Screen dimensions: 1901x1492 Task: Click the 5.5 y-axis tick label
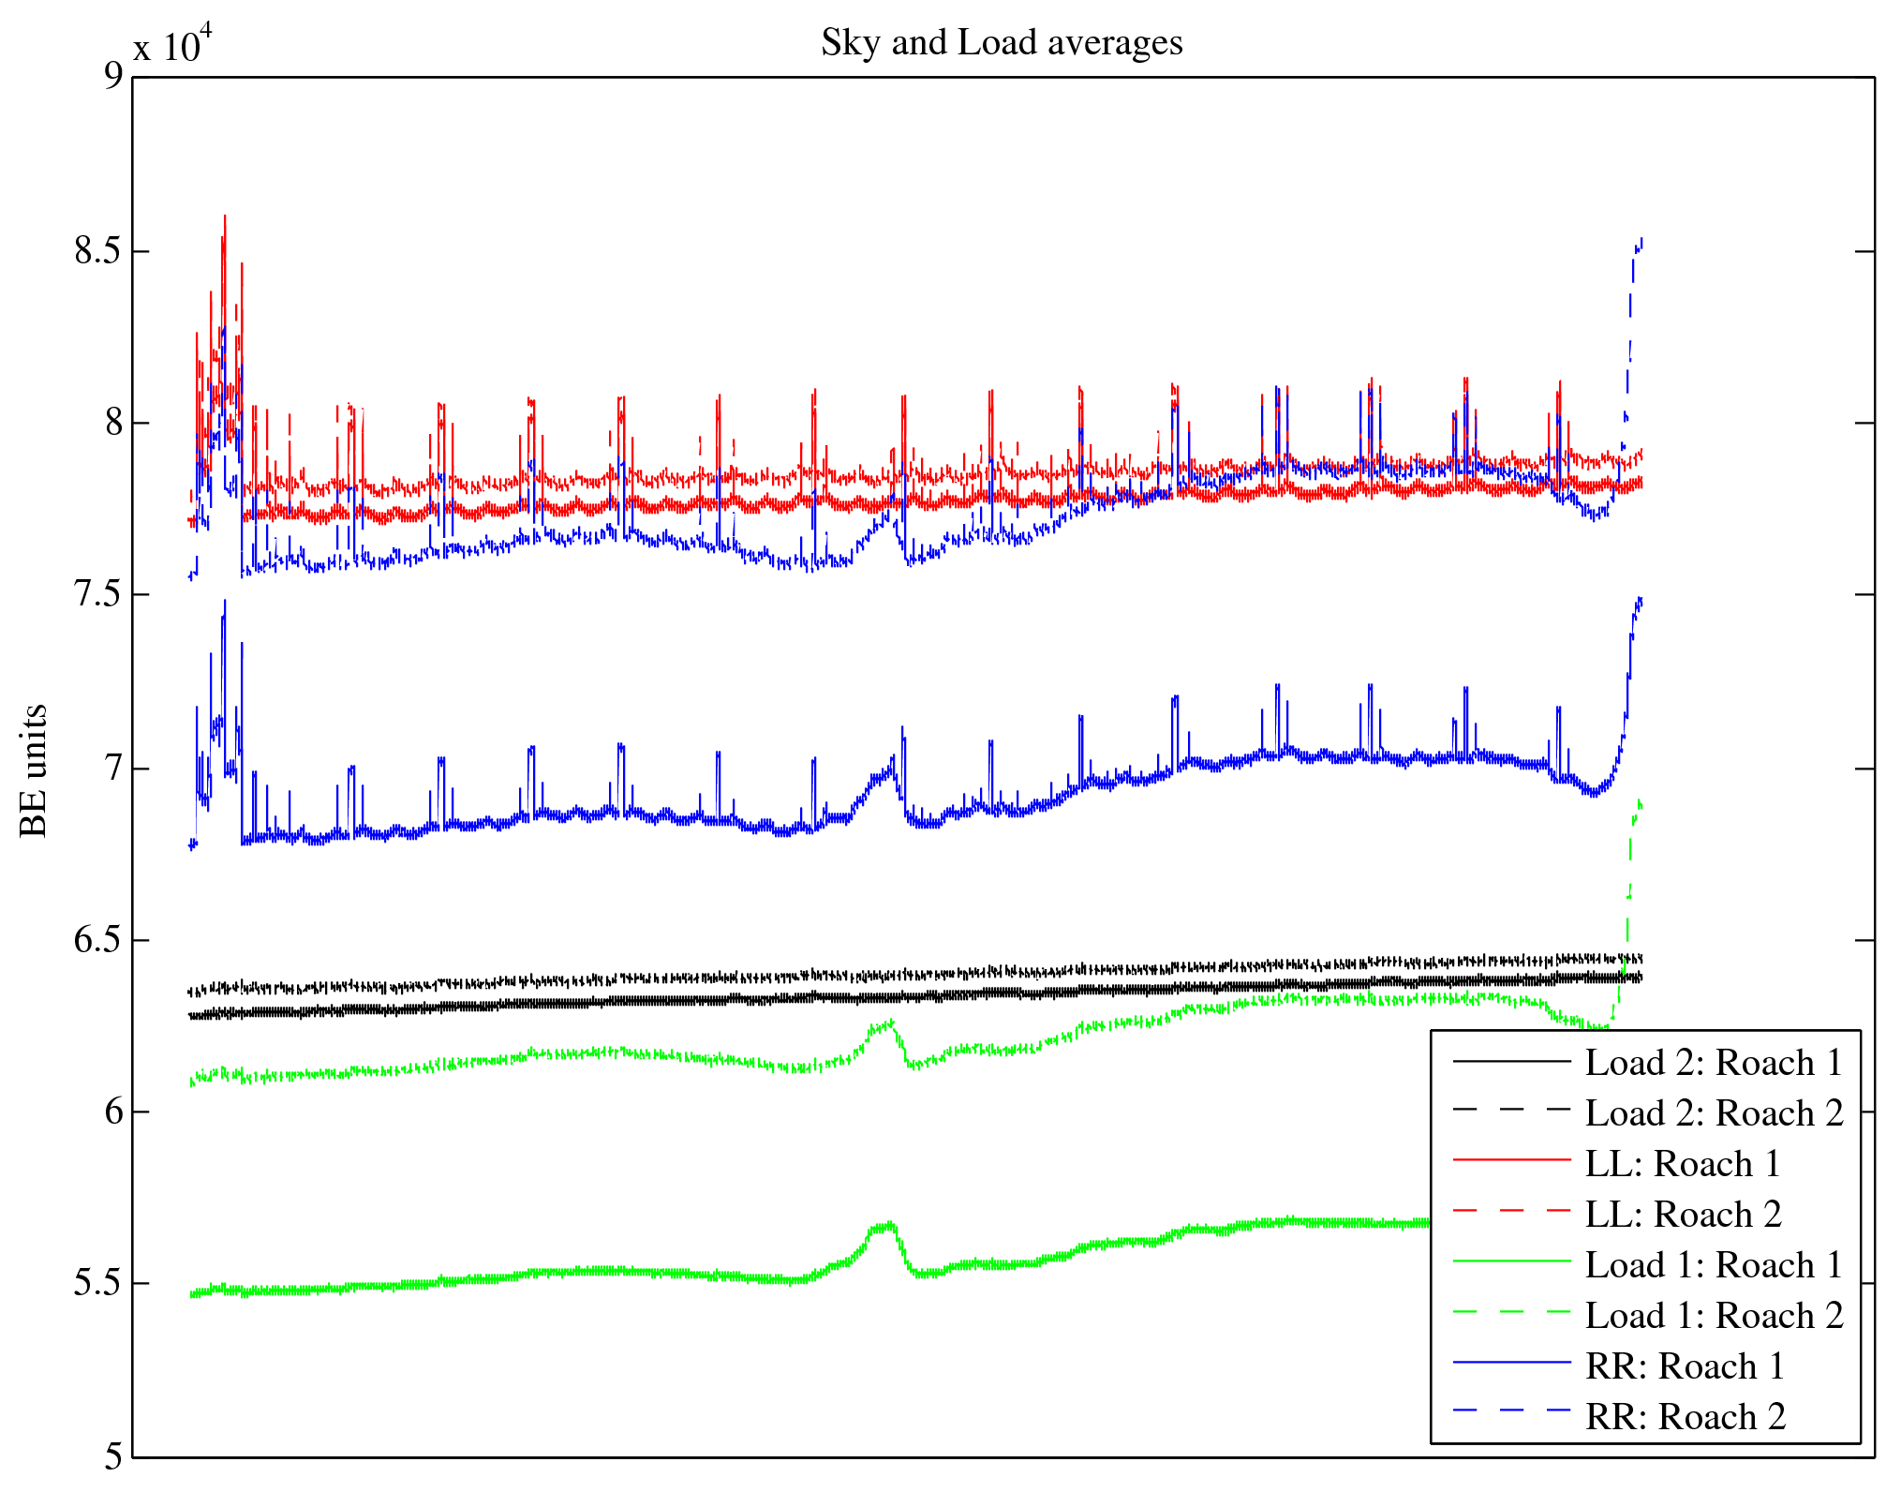(97, 1283)
